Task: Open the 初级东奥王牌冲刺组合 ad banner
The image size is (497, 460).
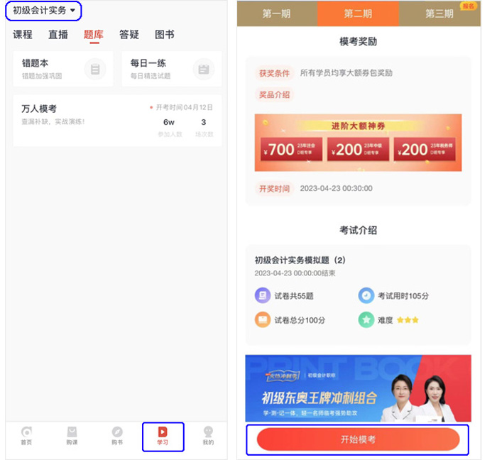Action: tap(358, 388)
